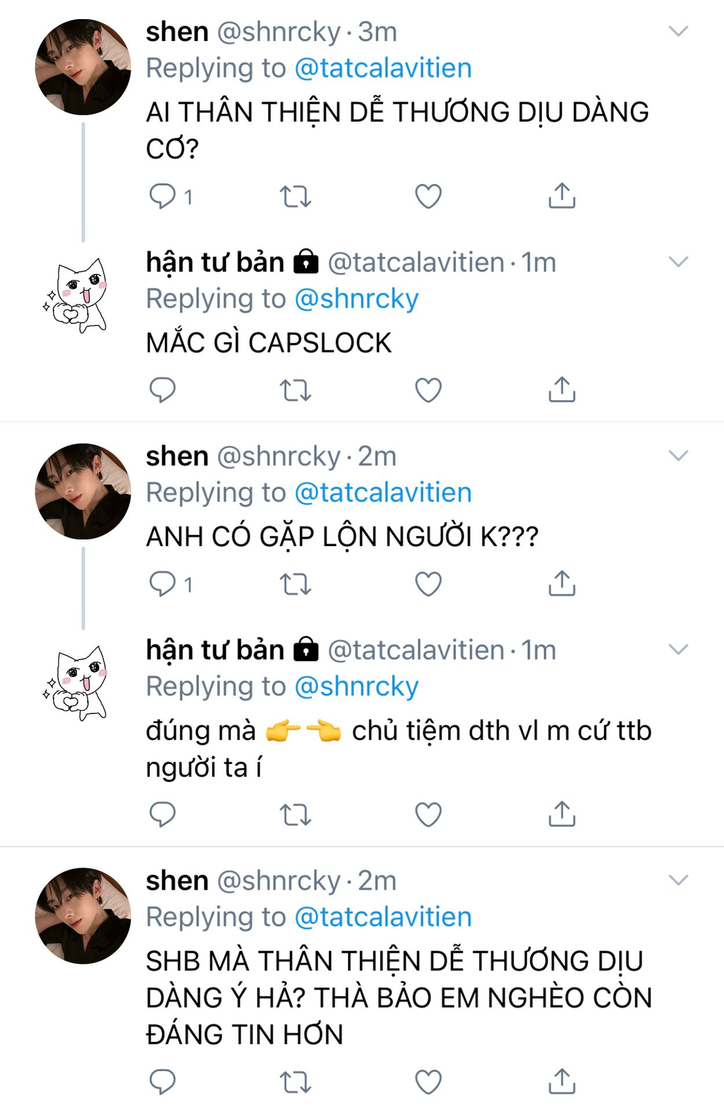724x1112 pixels.
Task: Open shen's profile picture on first tweet
Action: pos(83,67)
